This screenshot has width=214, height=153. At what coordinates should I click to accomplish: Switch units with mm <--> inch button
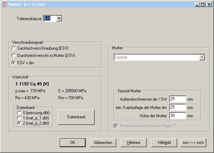point(193,143)
